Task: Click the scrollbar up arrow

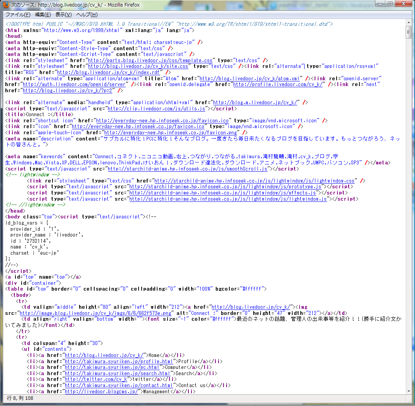Action: pos(409,23)
